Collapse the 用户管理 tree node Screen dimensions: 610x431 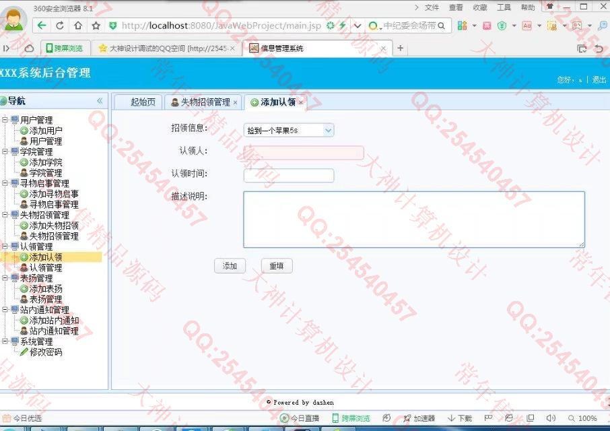coord(5,121)
